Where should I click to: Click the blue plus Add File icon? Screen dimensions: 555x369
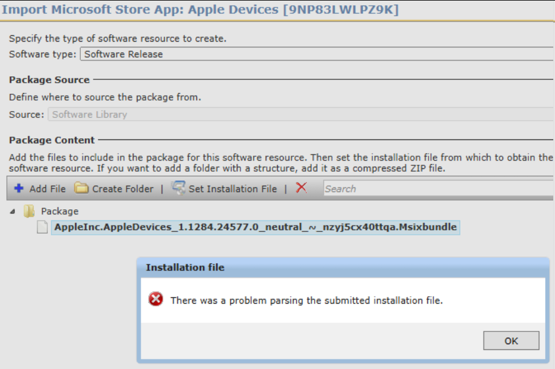click(18, 189)
